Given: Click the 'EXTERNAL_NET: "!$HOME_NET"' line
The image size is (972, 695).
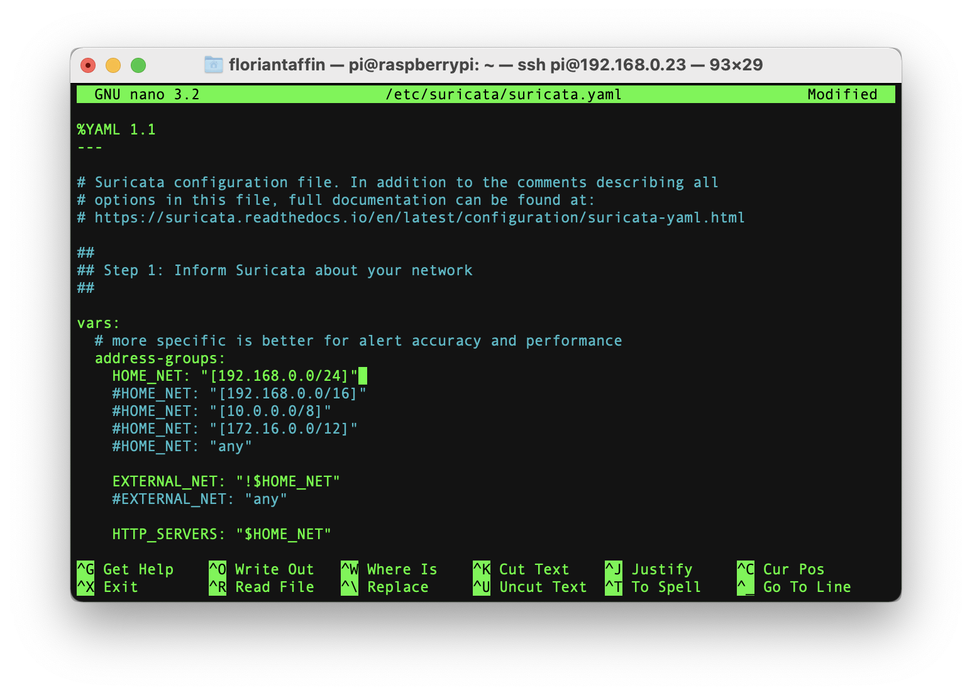Looking at the screenshot, I should [x=226, y=481].
